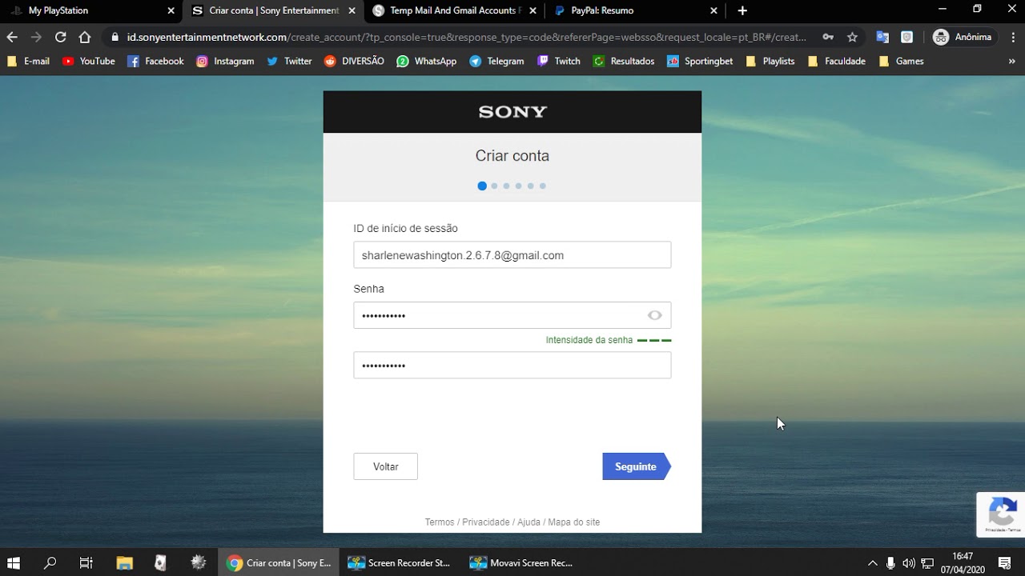Open saved passwords key icon

tap(828, 37)
